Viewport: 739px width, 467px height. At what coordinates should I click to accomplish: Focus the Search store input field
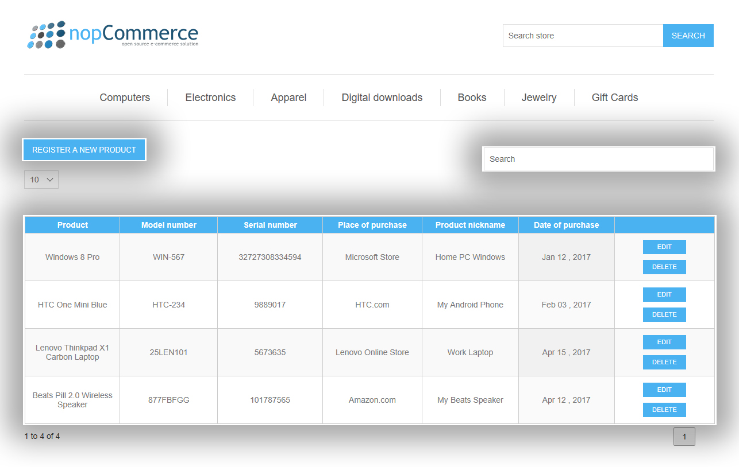(x=583, y=36)
